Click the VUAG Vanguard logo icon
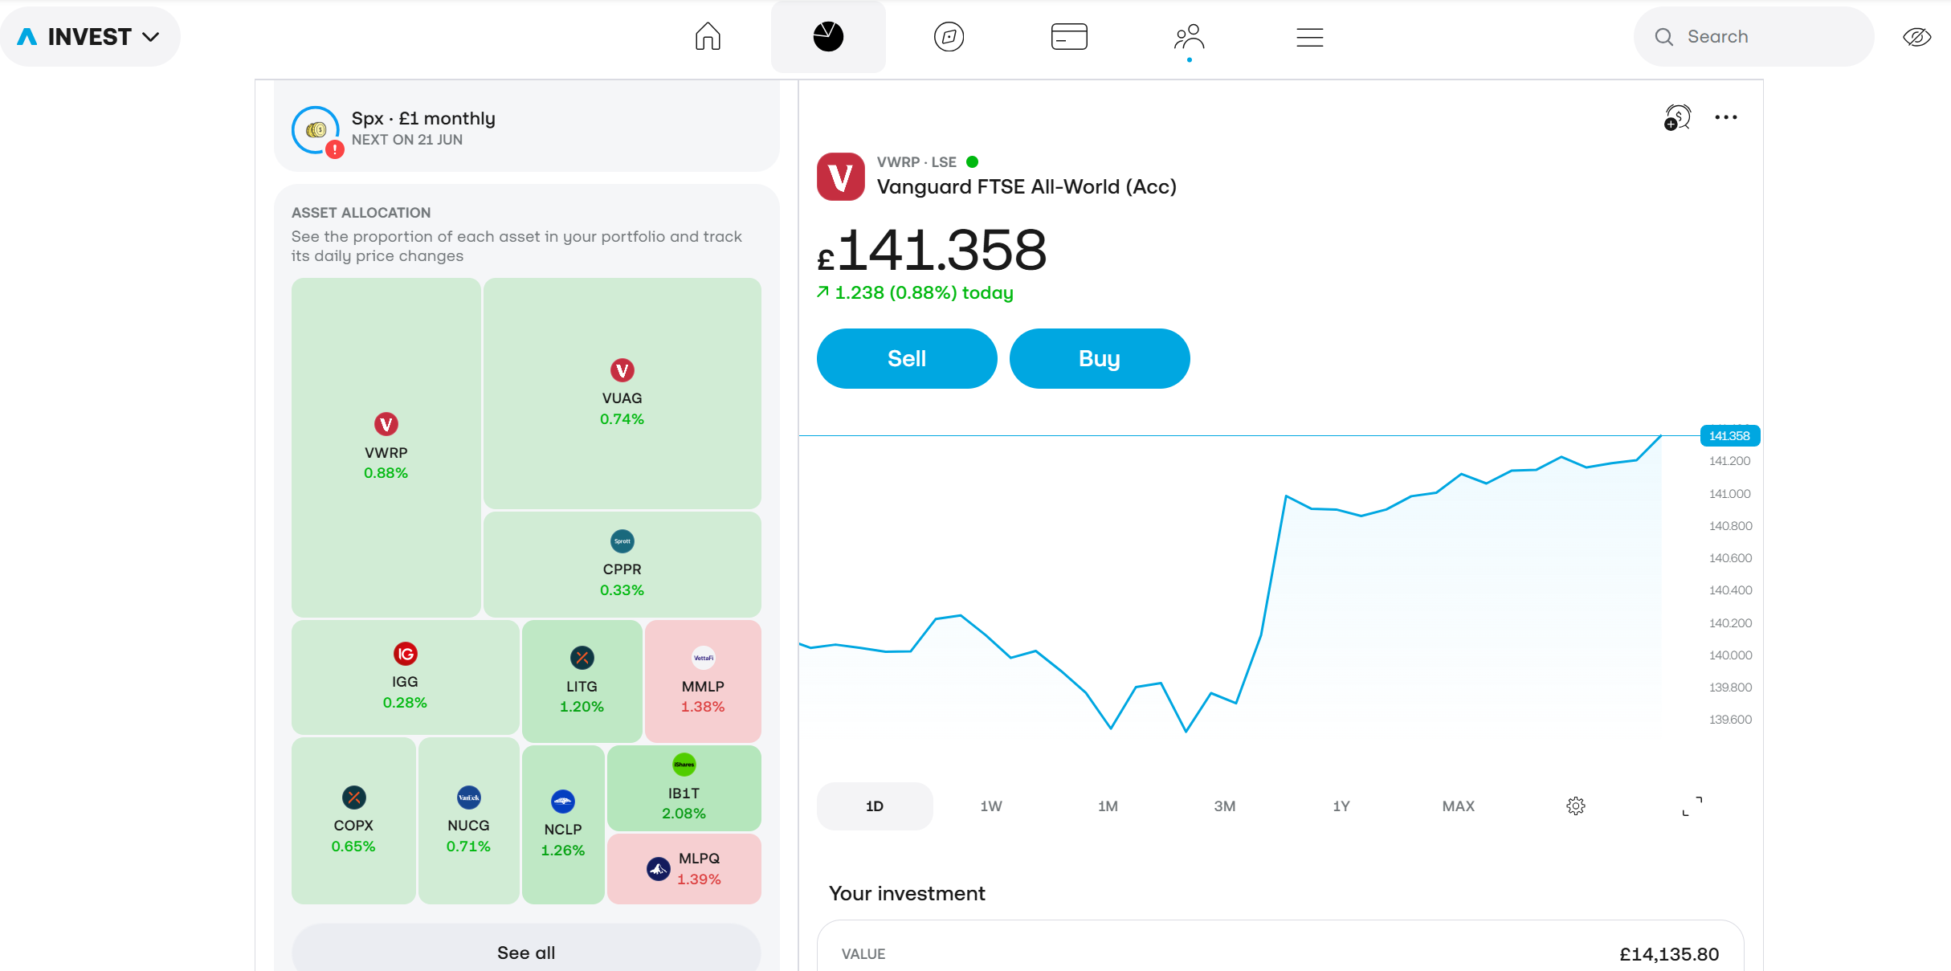The image size is (1951, 971). [622, 370]
